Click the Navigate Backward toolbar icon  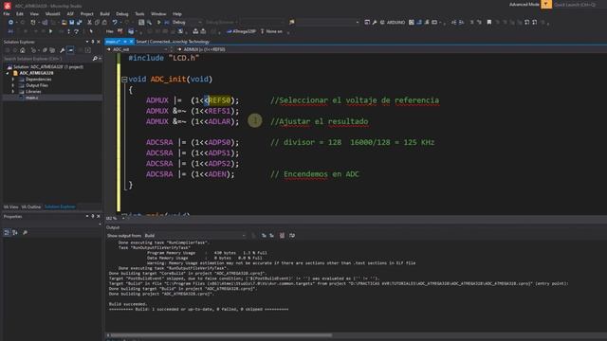[10, 23]
